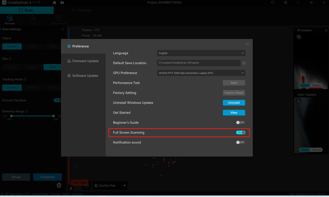Click the settings gear icon
The image size is (329, 197).
tap(286, 3)
